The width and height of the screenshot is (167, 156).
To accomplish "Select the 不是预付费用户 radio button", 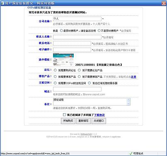I will pos(99,31).
